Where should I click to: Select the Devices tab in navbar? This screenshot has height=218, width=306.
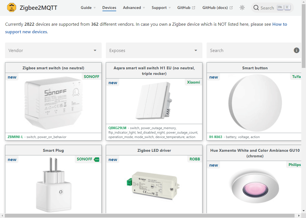pos(109,8)
